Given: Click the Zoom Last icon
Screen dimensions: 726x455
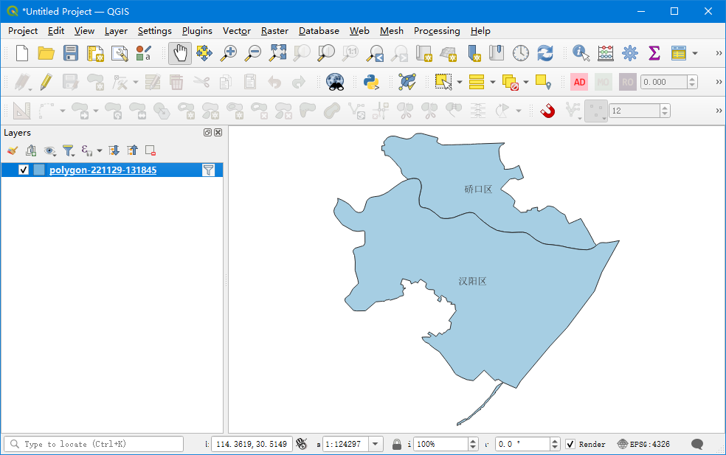Looking at the screenshot, I should click(375, 53).
